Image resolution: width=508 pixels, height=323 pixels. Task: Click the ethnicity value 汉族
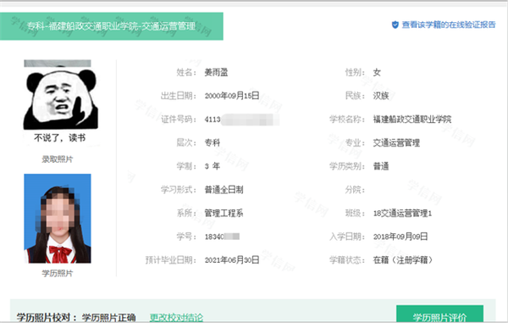click(381, 96)
